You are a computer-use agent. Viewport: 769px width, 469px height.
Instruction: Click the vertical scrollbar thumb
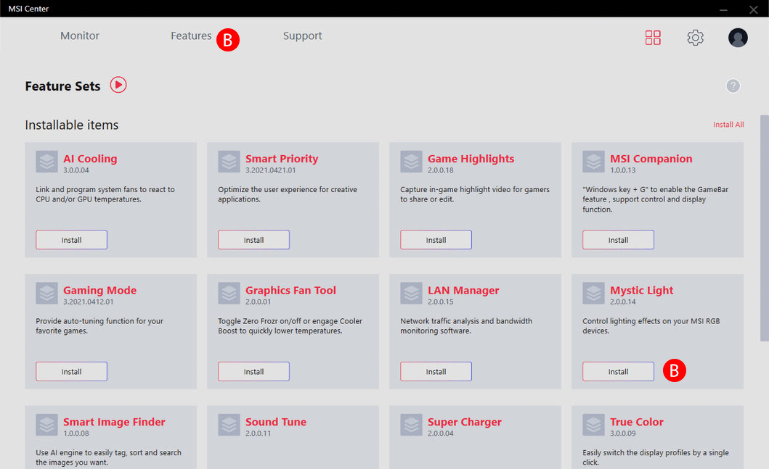click(x=764, y=228)
